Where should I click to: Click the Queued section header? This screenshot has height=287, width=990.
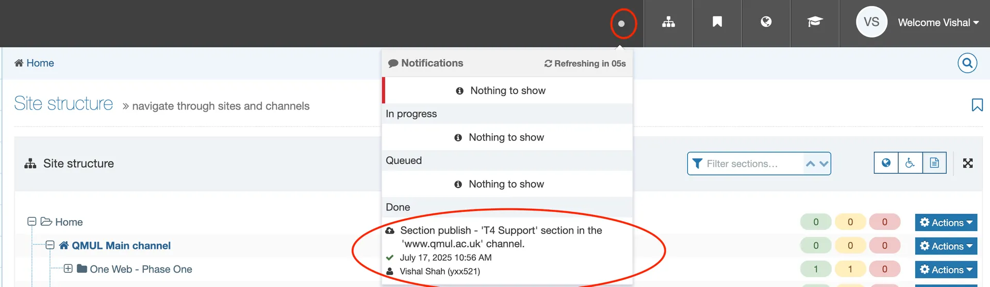[507, 160]
